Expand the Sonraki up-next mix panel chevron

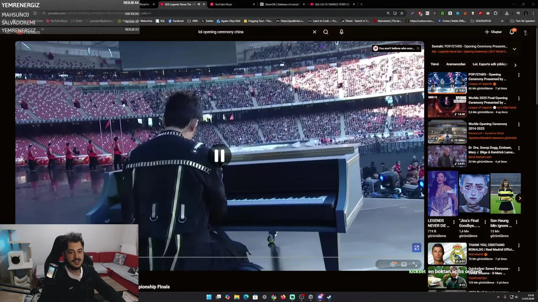tap(514, 49)
